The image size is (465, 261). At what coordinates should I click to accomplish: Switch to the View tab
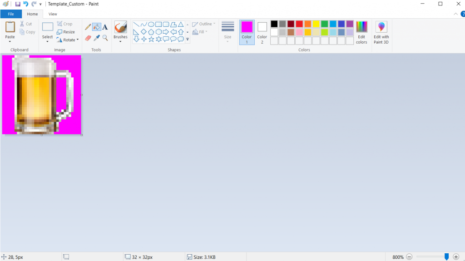pos(53,14)
